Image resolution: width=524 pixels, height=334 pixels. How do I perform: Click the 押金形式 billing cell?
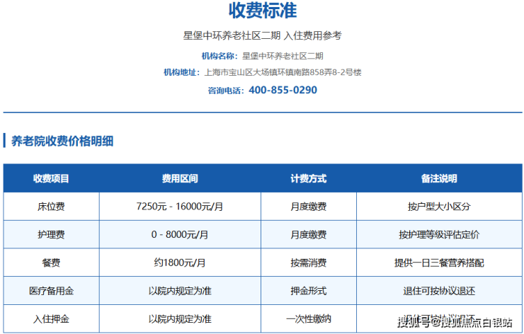(x=309, y=291)
